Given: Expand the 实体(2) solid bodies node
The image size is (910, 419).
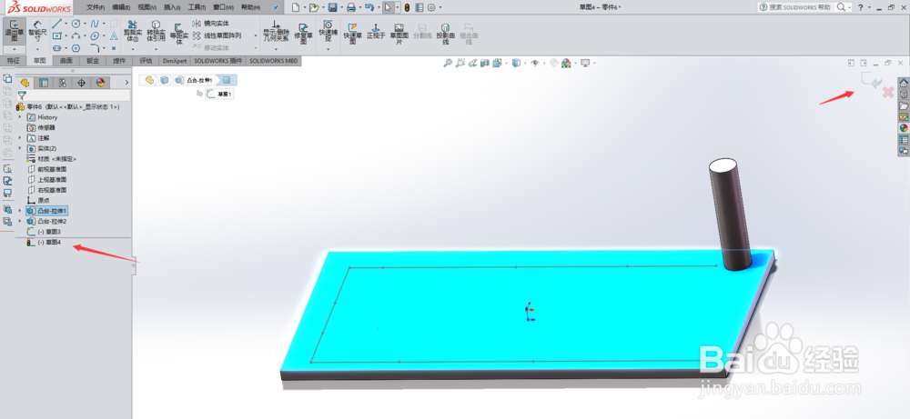Looking at the screenshot, I should 20,148.
